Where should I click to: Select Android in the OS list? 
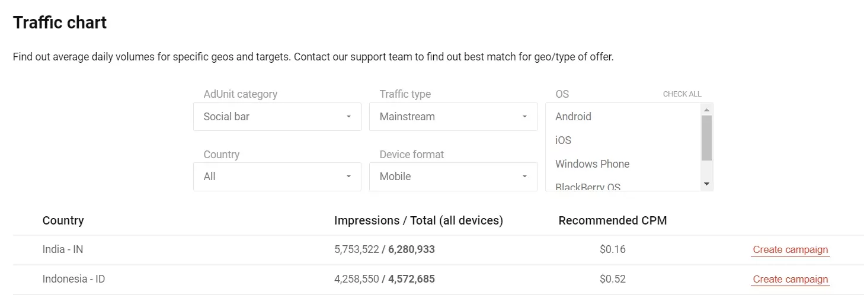[573, 117]
